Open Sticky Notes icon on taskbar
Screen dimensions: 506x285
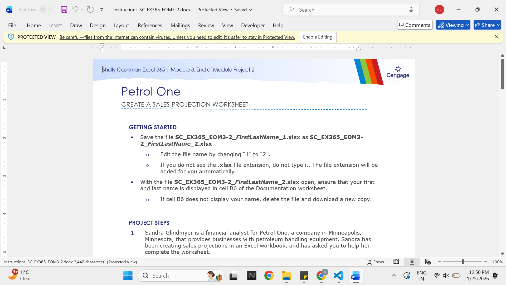click(x=304, y=276)
